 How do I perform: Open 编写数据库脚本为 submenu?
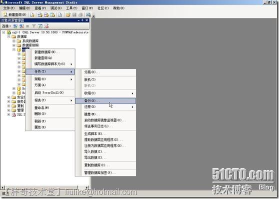coord(50,64)
